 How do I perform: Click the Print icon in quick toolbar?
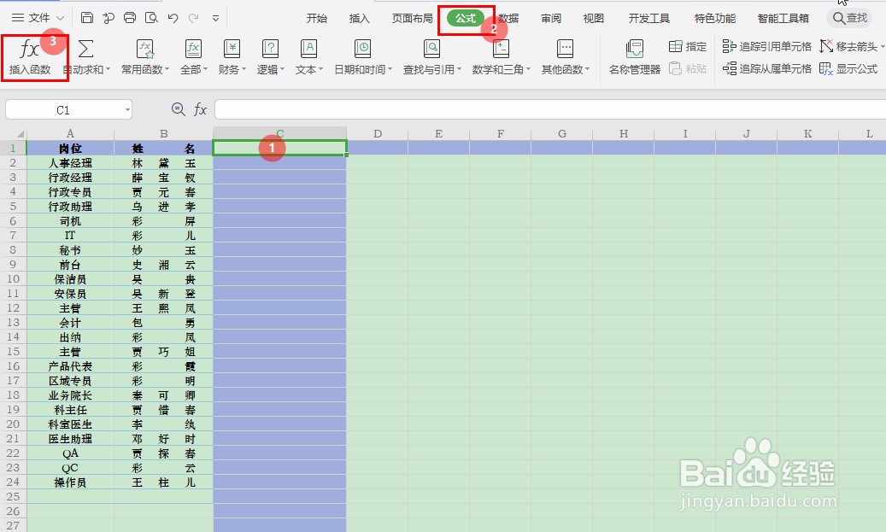pyautogui.click(x=130, y=18)
